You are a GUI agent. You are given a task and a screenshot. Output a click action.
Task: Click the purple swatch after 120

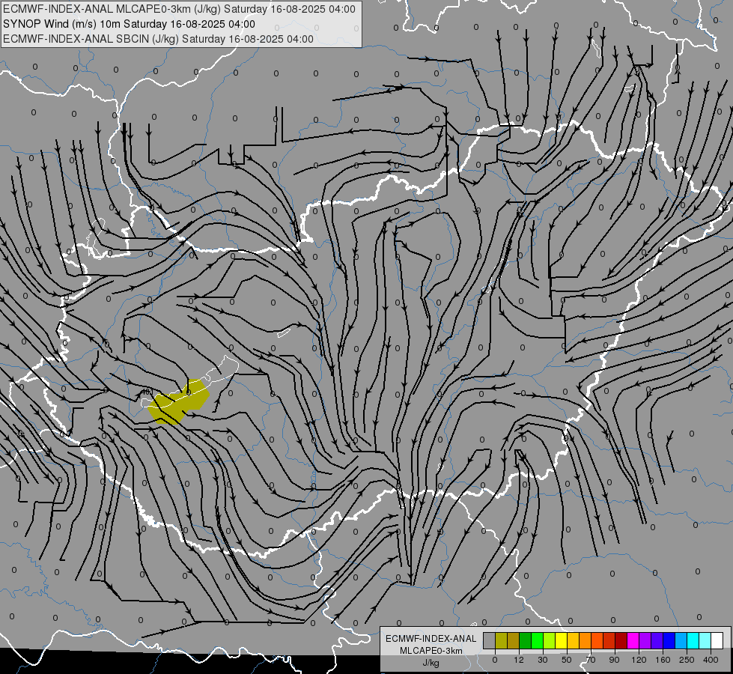pyautogui.click(x=645, y=641)
